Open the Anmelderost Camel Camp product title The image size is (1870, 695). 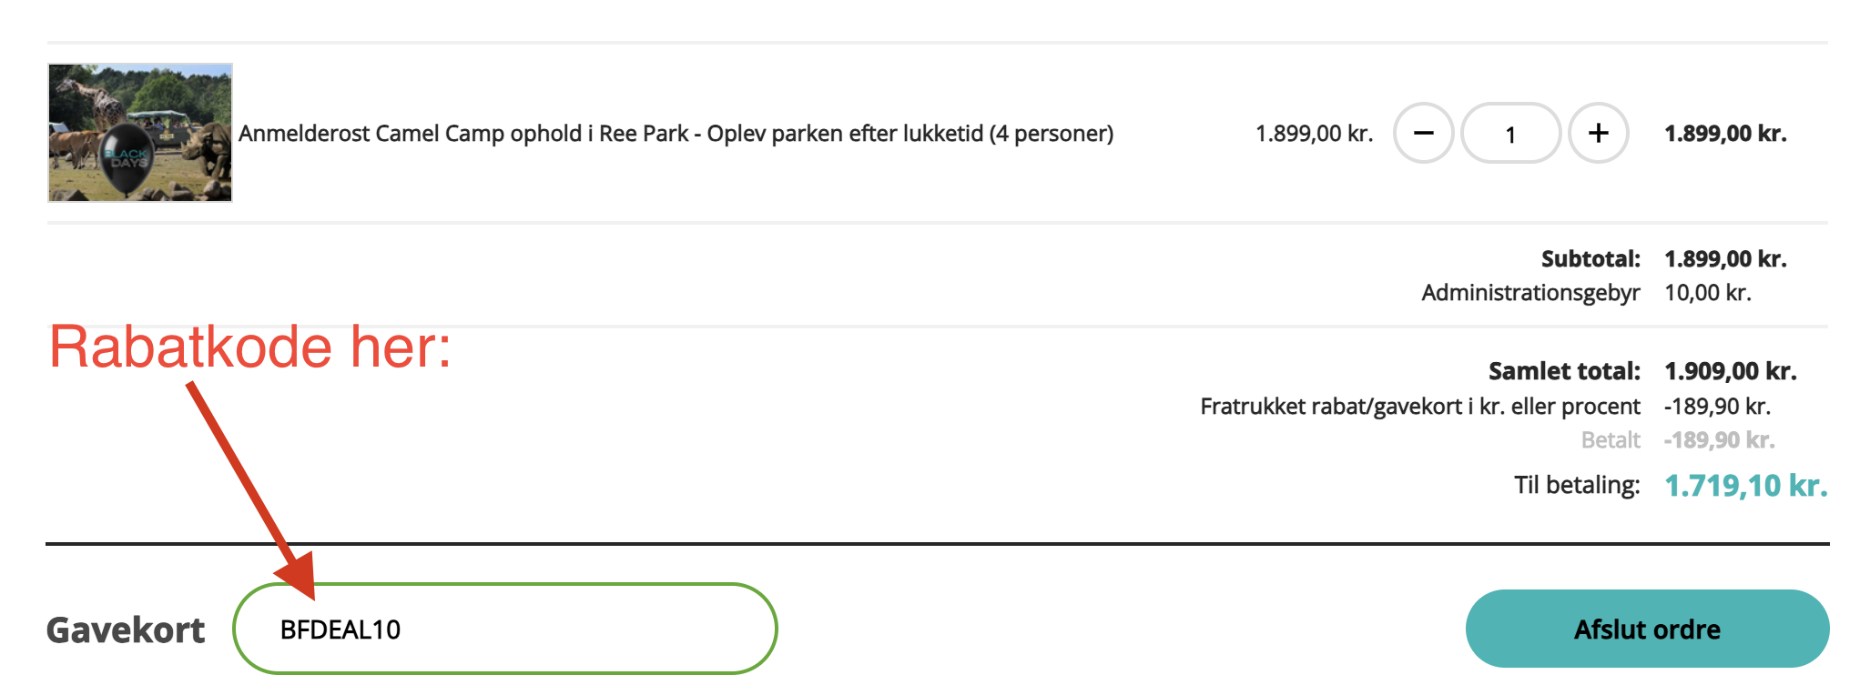(x=676, y=134)
